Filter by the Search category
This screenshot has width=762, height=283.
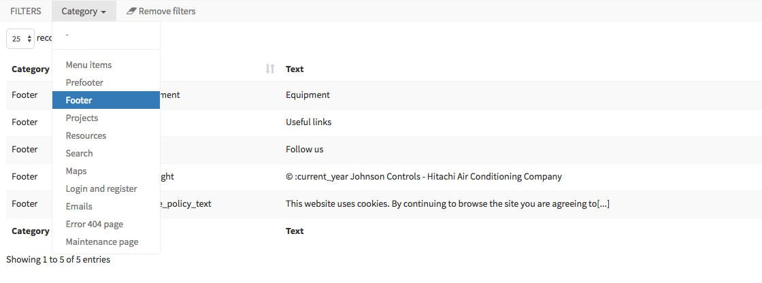tap(79, 153)
